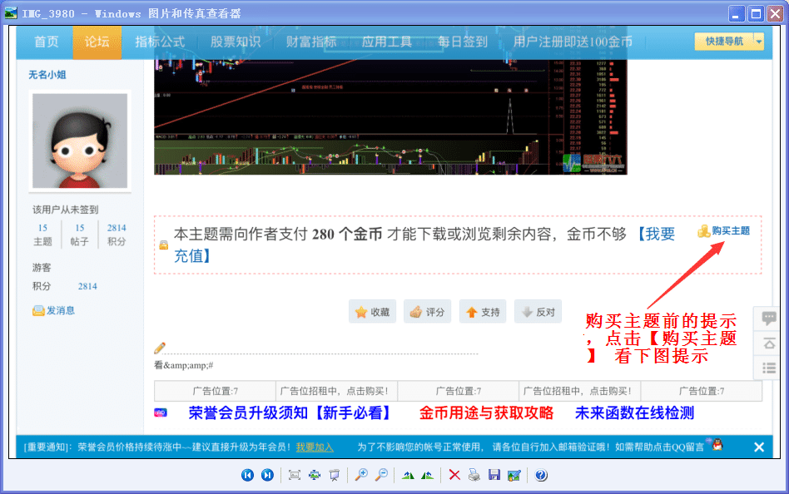789x494 pixels.
Task: Select the Zoom In magnifier tool
Action: [361, 475]
